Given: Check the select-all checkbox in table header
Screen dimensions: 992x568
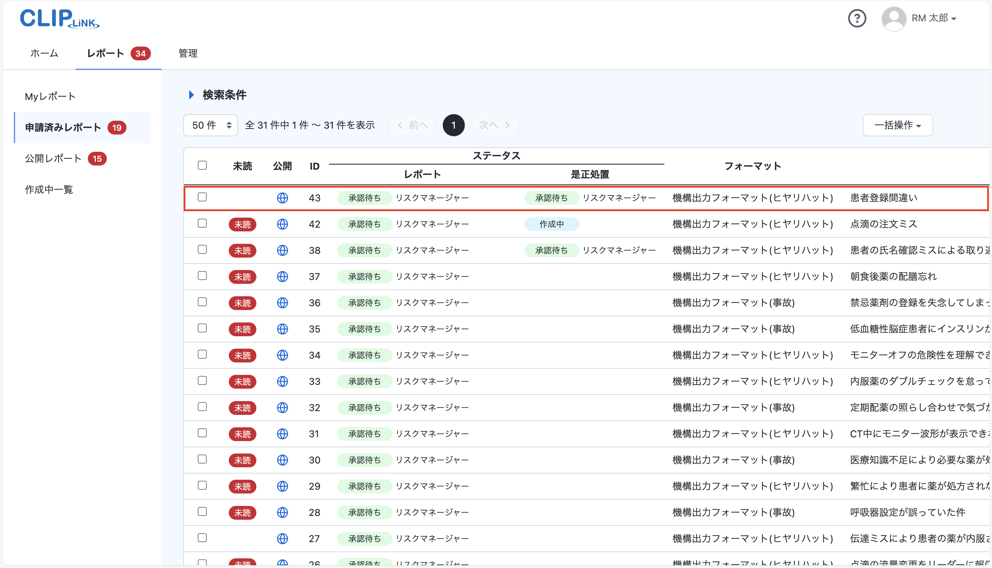Looking at the screenshot, I should coord(202,166).
